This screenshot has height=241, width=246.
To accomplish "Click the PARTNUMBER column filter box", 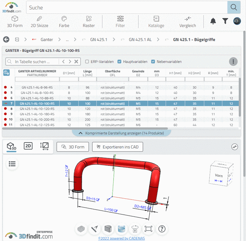I will [37, 79].
